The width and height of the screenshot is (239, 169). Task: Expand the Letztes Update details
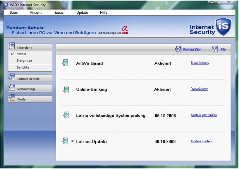[73, 141]
